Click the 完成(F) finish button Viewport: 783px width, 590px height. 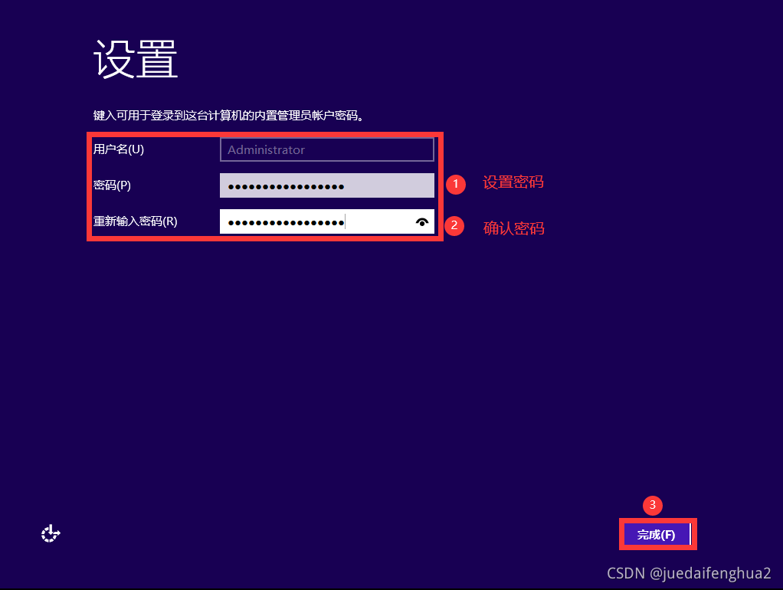coord(657,535)
